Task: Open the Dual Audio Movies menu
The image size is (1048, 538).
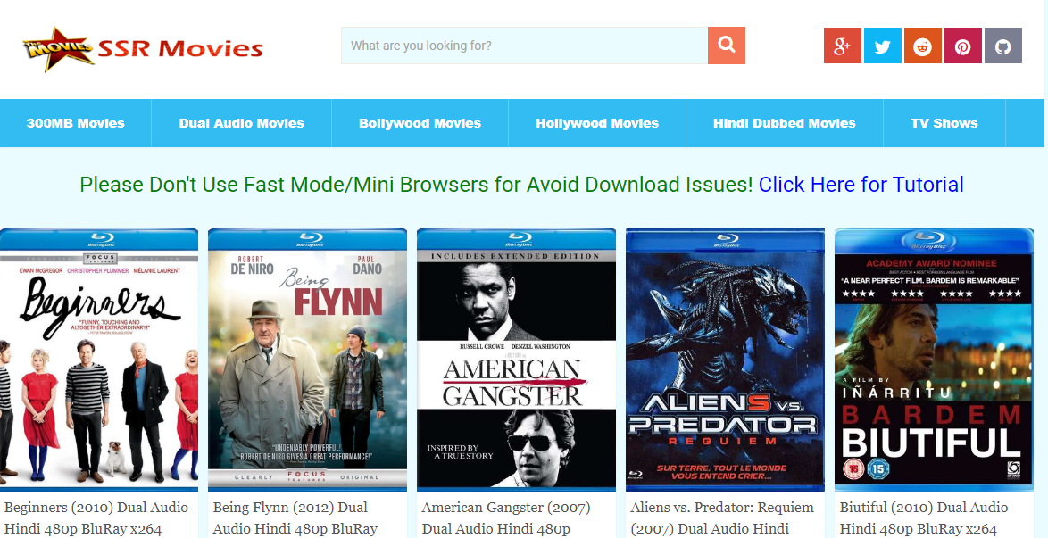Action: coord(241,123)
